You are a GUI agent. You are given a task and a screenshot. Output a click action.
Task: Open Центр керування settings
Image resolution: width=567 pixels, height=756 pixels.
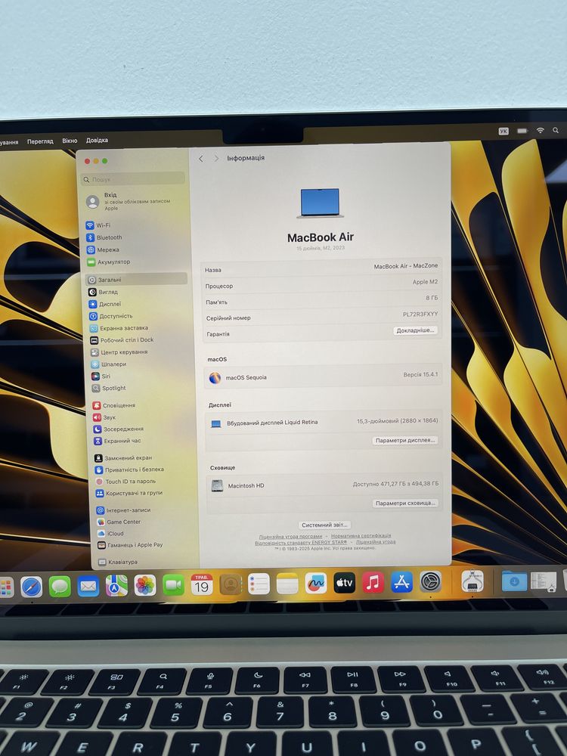[x=119, y=352]
